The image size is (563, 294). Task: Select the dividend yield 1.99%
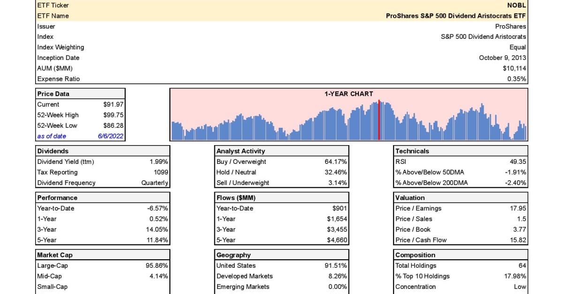(158, 162)
